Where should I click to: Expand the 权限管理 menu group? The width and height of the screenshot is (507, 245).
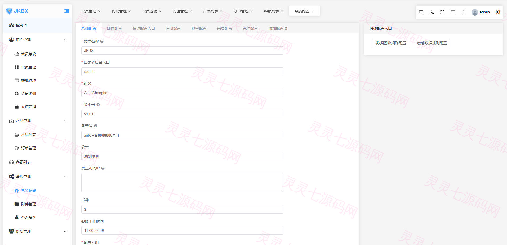[65, 231]
